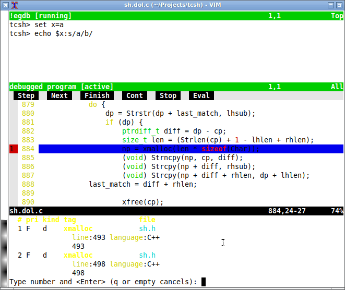
Task: Click 'Strcpy(np + diff, rhsub)' on line 886
Action: 201,167
